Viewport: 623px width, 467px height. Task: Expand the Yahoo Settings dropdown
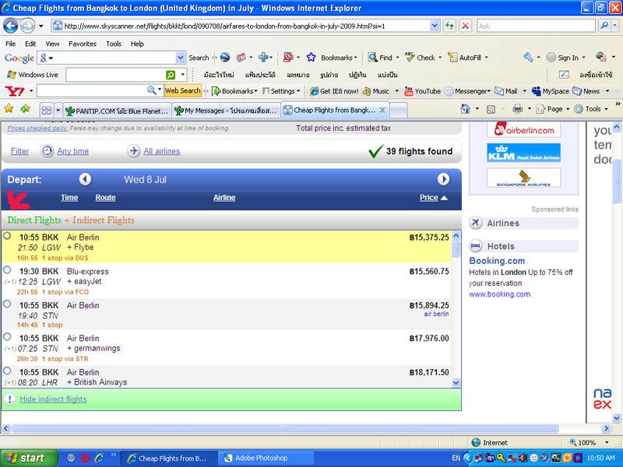pyautogui.click(x=298, y=91)
